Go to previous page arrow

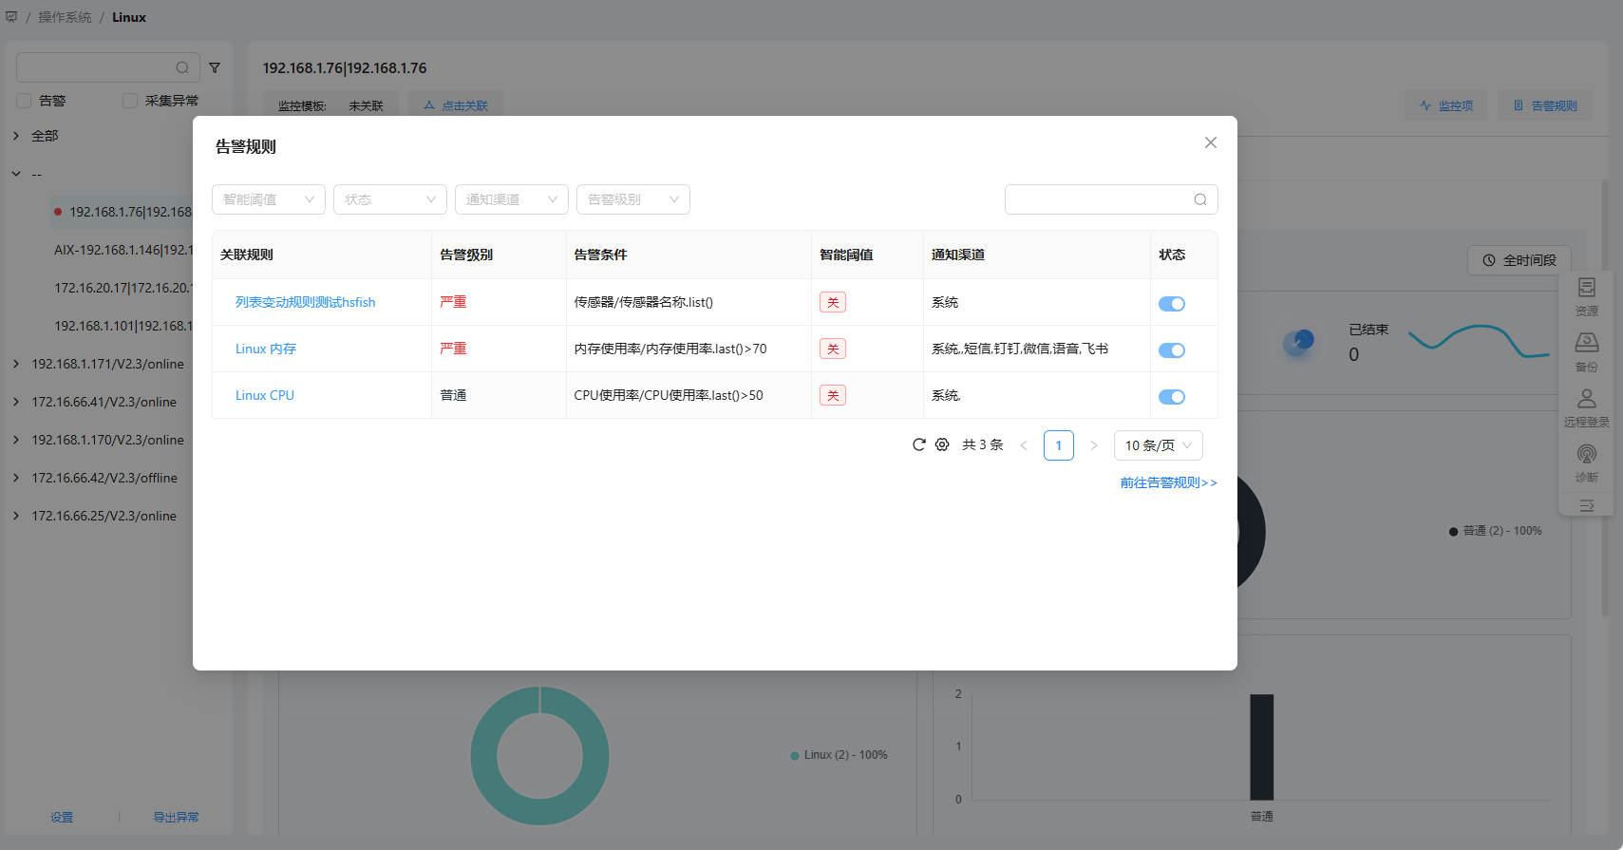(1024, 445)
